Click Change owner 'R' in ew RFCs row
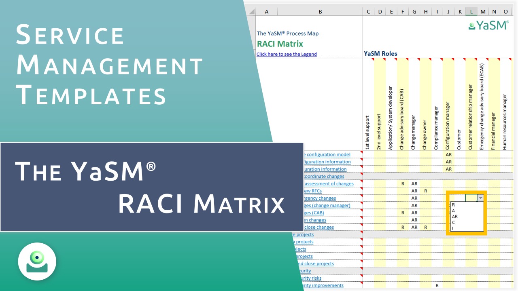The width and height of the screenshot is (518, 291). click(426, 191)
